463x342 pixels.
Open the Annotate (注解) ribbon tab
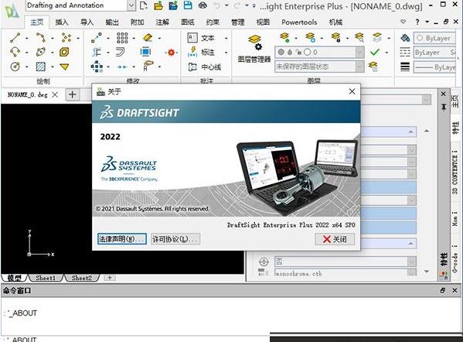162,22
